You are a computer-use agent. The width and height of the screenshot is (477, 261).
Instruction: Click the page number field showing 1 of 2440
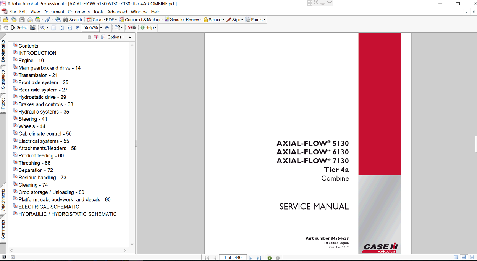tap(233, 258)
